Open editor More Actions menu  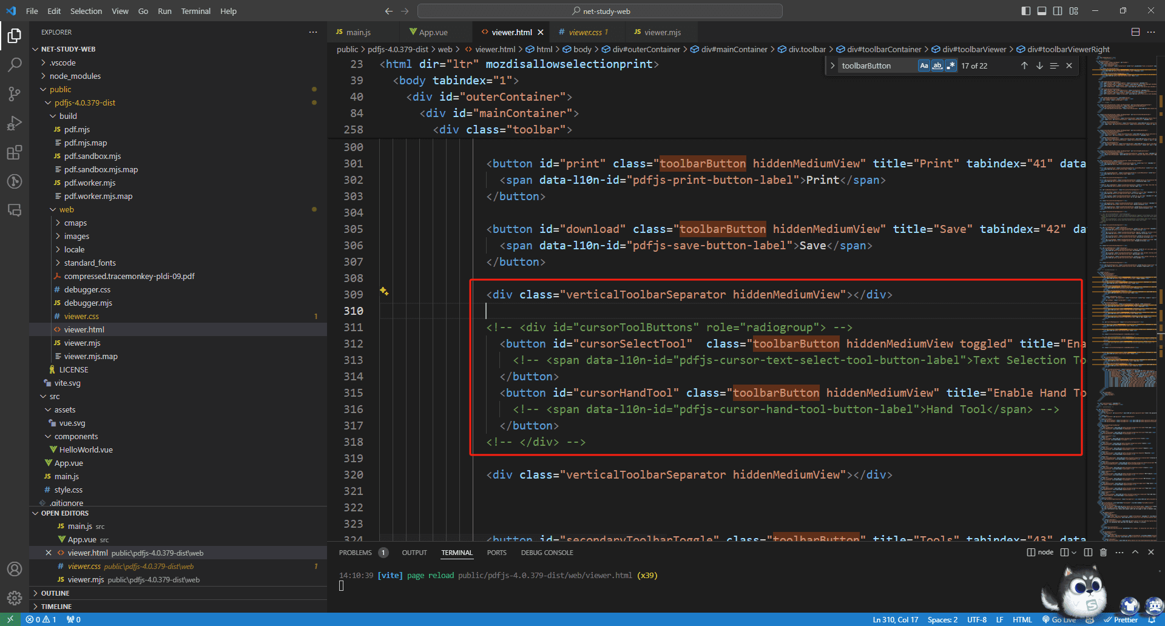pyautogui.click(x=1152, y=32)
